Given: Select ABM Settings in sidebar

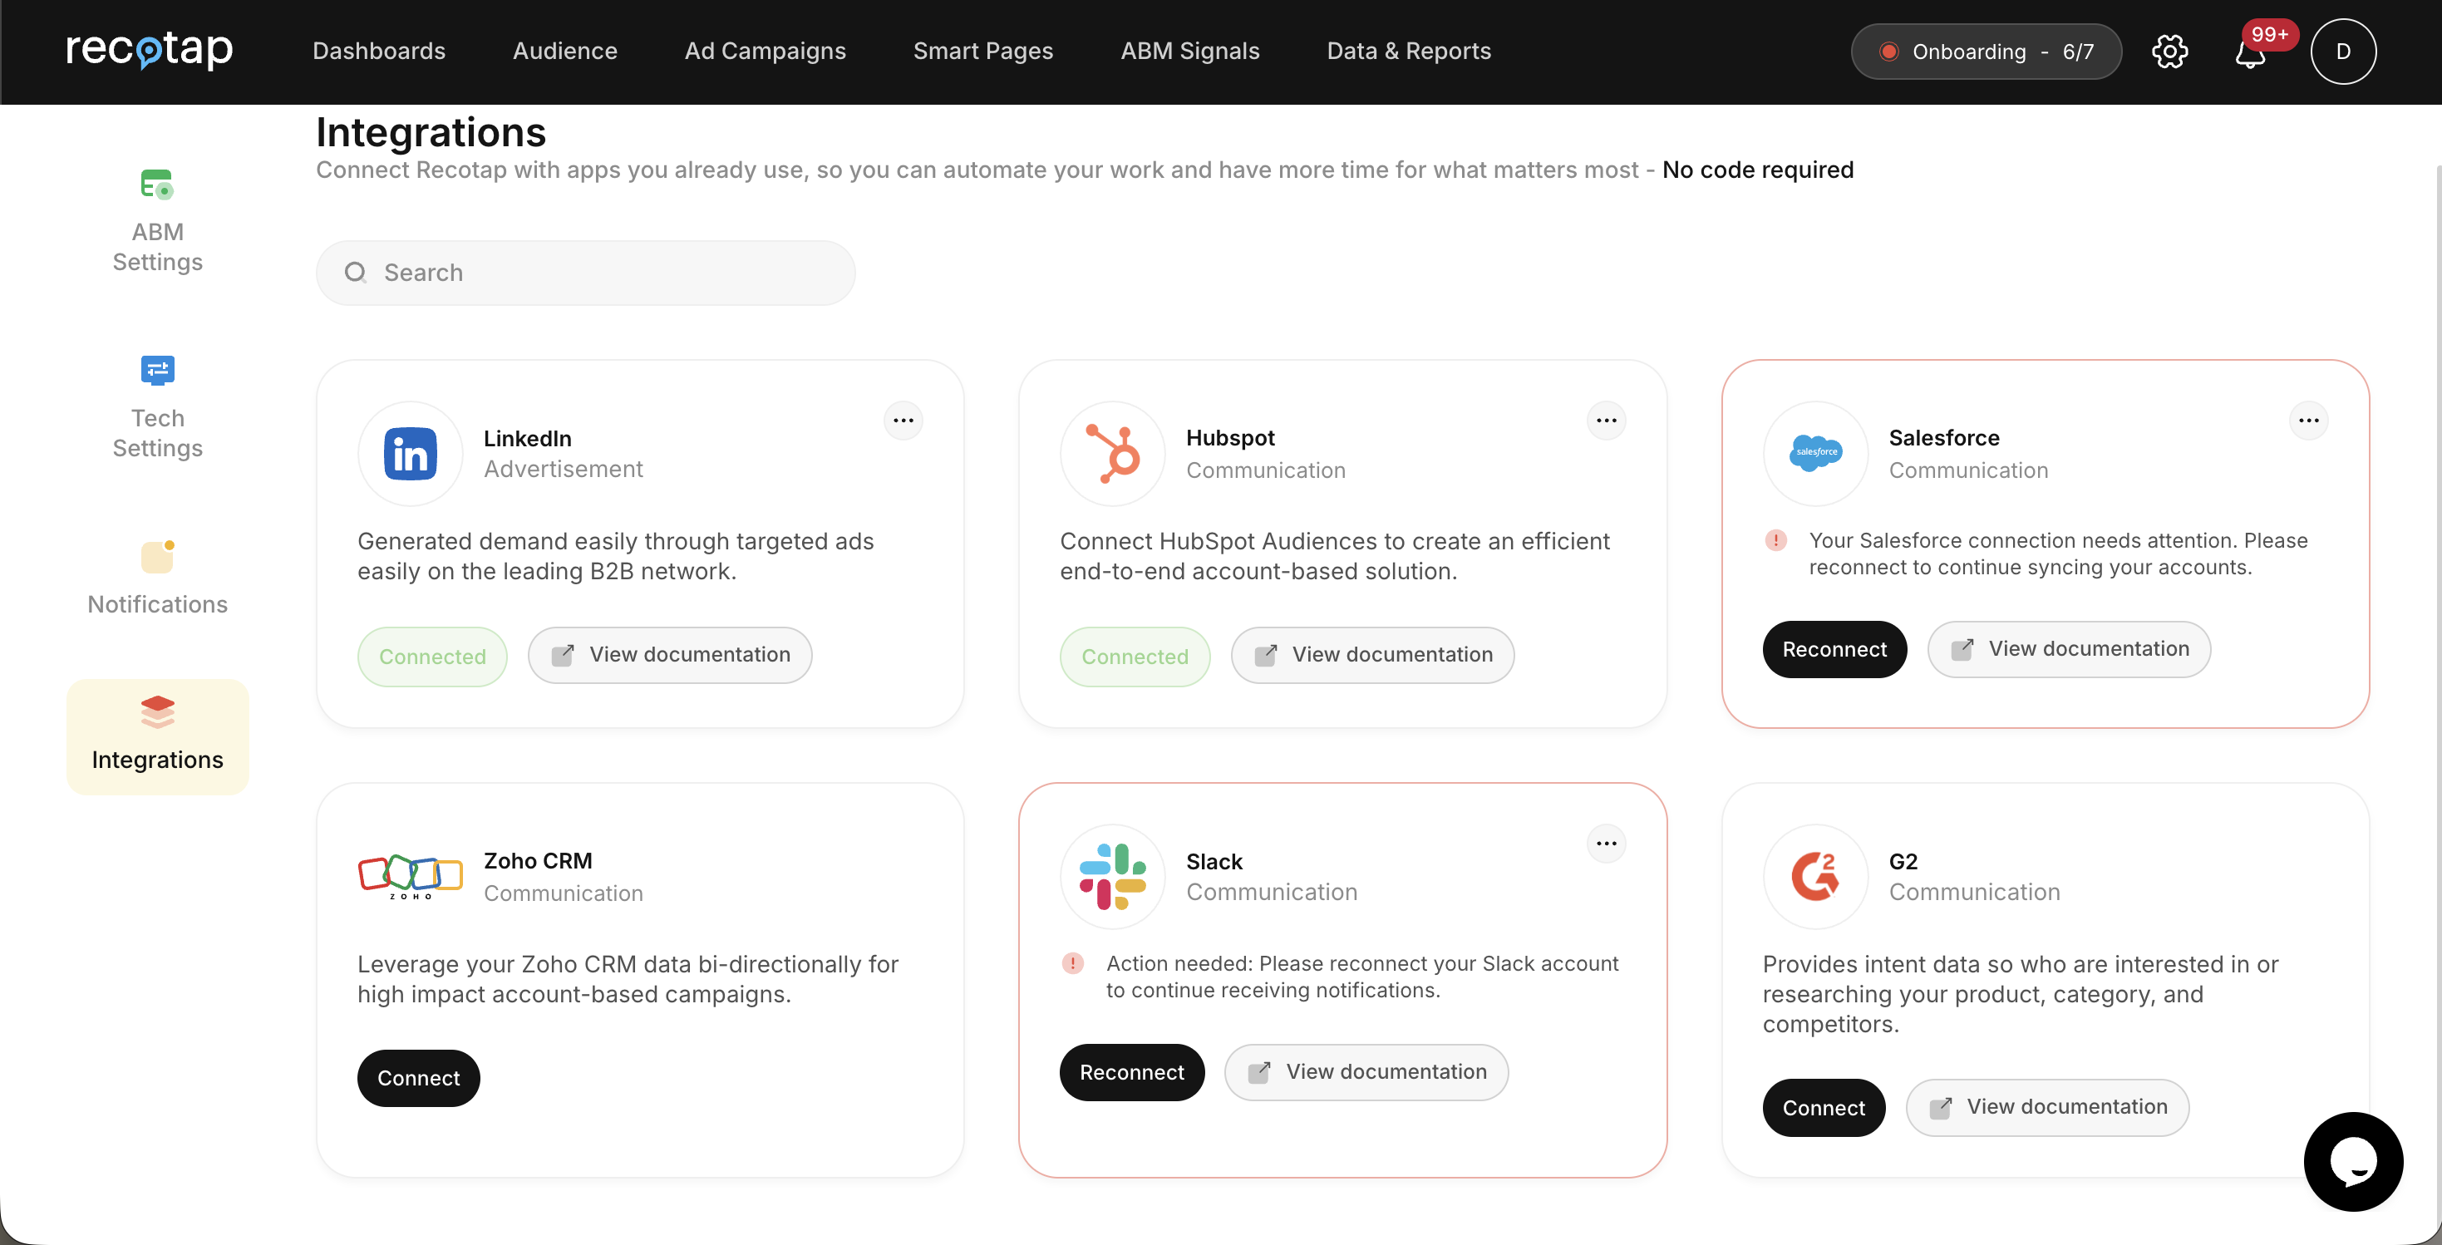Looking at the screenshot, I should [157, 220].
